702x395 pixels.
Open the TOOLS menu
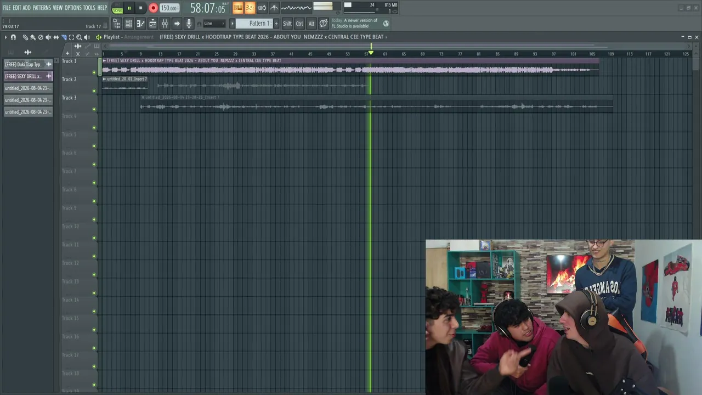coord(89,8)
